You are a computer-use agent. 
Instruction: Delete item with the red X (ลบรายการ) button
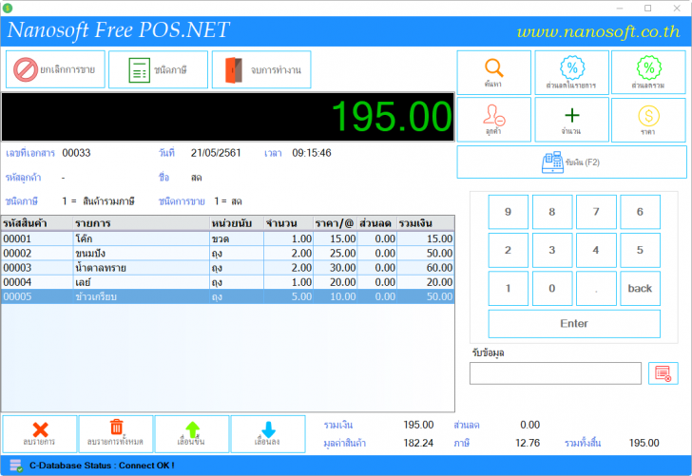tap(40, 433)
